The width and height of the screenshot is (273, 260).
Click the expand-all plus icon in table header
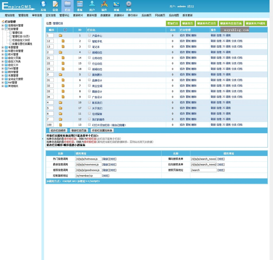65,30
